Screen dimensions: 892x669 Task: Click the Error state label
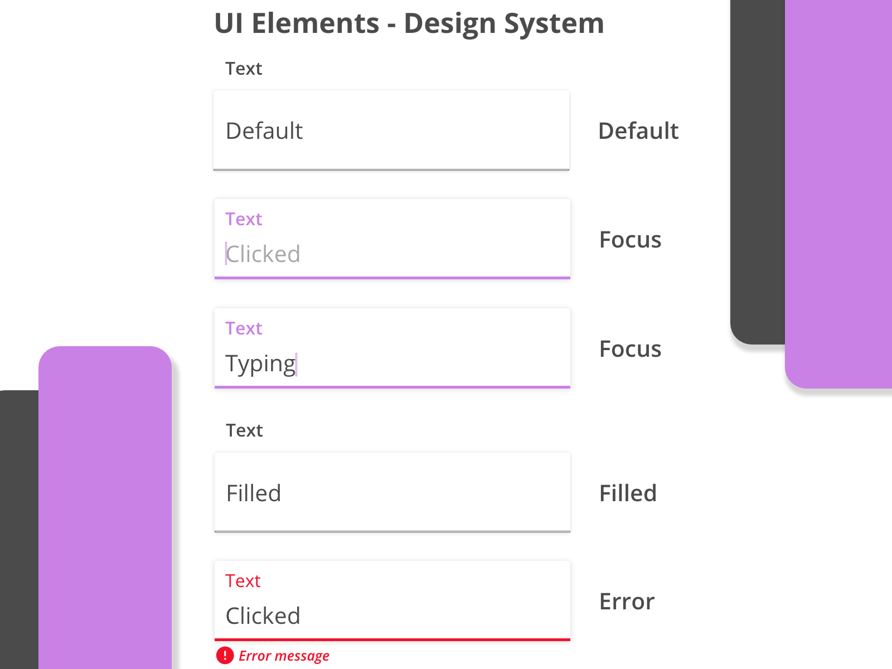pos(627,602)
